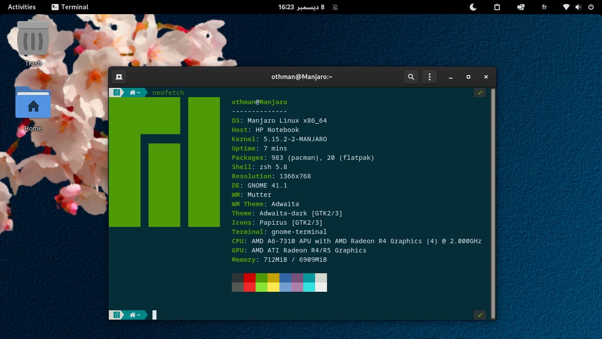The image size is (602, 339).
Task: Open the 'fr' keyboard layout selector
Action: [544, 7]
